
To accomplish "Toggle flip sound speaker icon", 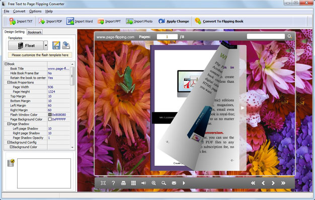I will (143, 183).
